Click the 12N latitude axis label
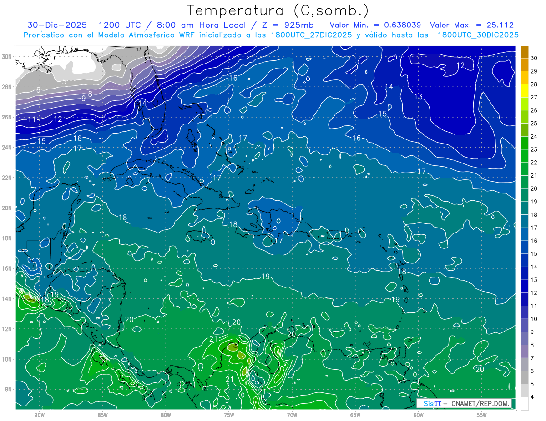The image size is (546, 421). [x=8, y=329]
